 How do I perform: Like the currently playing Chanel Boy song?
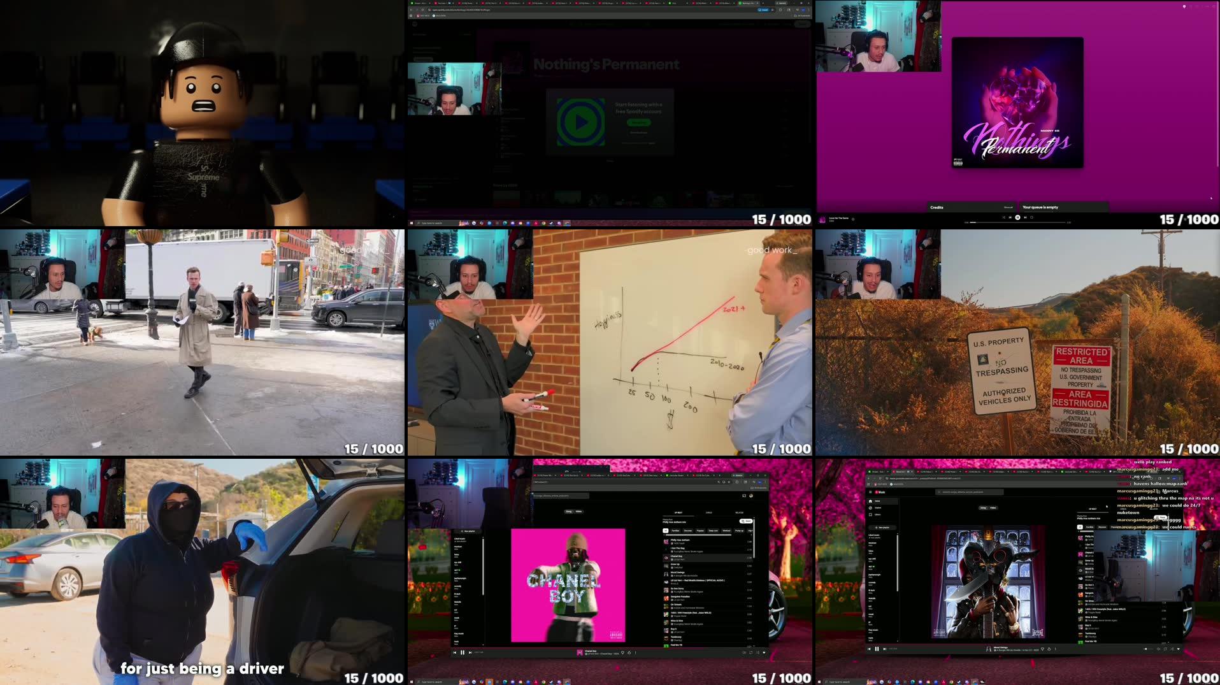coord(629,652)
